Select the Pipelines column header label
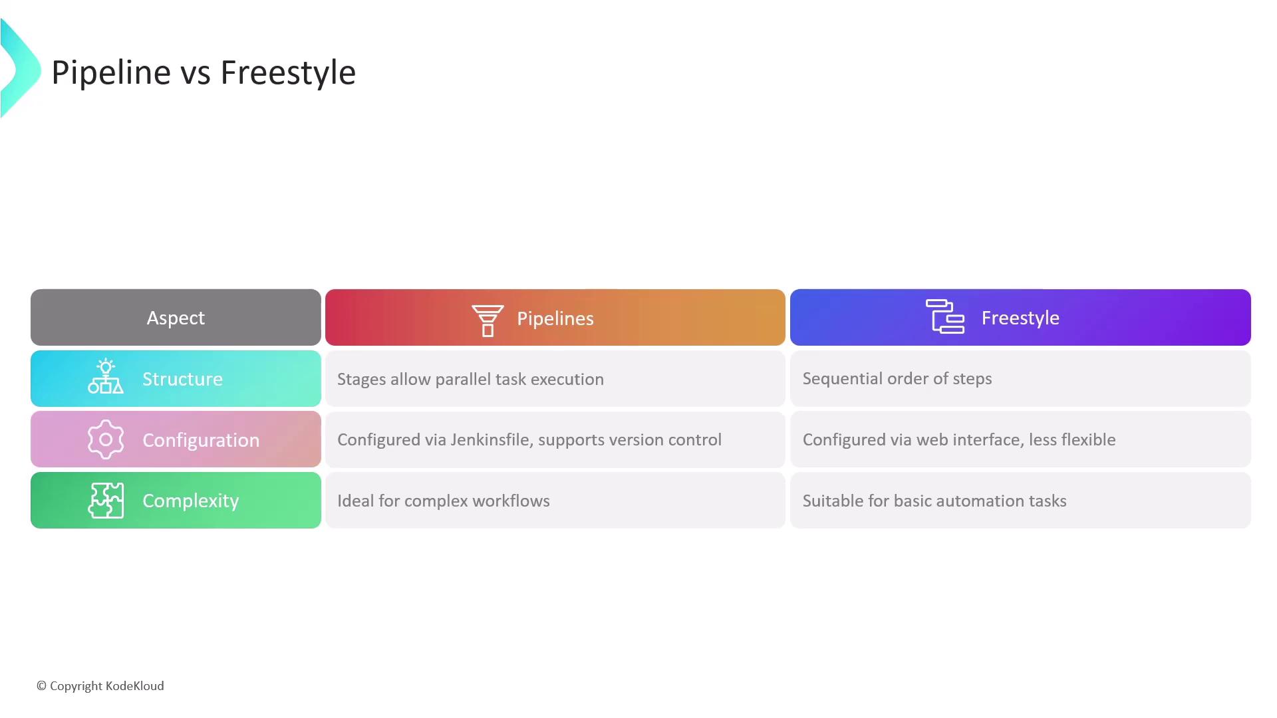This screenshot has height=718, width=1277. coord(555,318)
